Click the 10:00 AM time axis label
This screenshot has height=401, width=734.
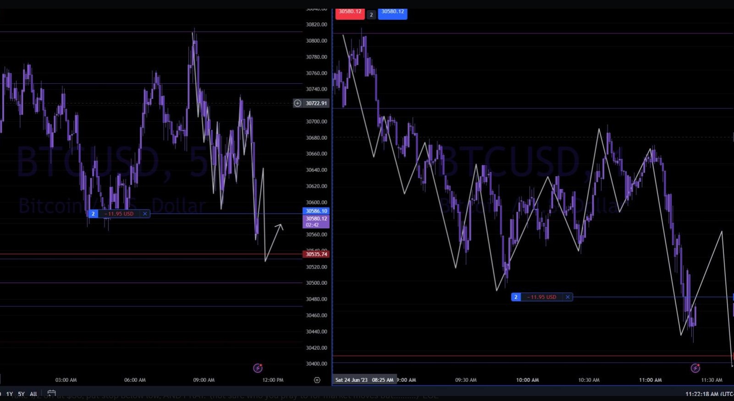point(527,380)
